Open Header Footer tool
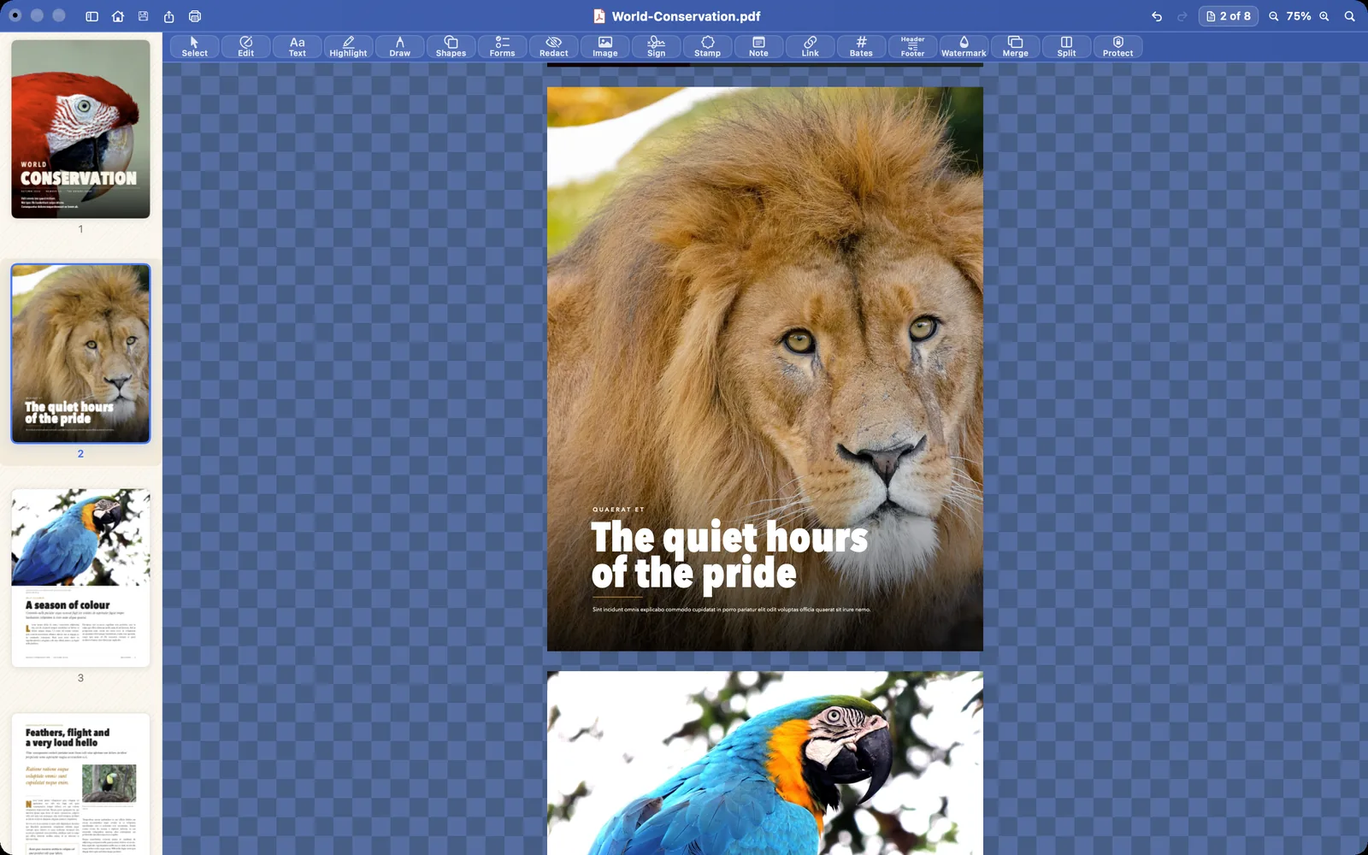1368x855 pixels. [912, 46]
